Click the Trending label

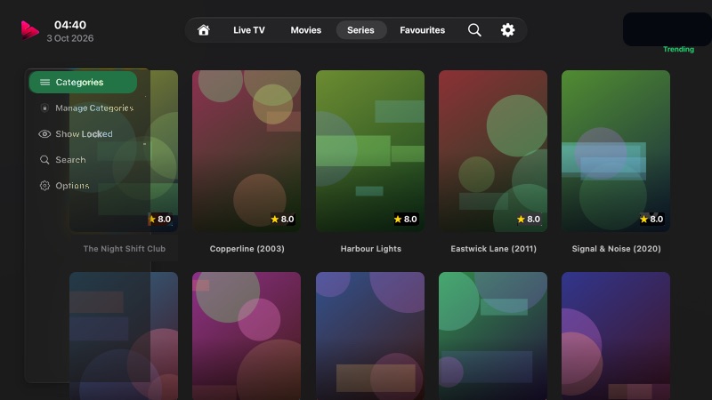(678, 49)
